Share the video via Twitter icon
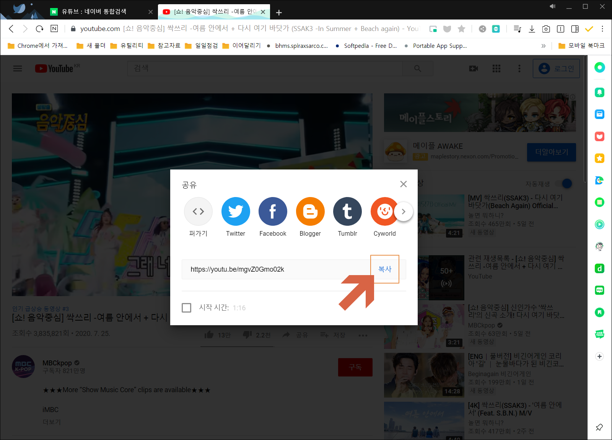The height and width of the screenshot is (440, 612). (x=236, y=211)
